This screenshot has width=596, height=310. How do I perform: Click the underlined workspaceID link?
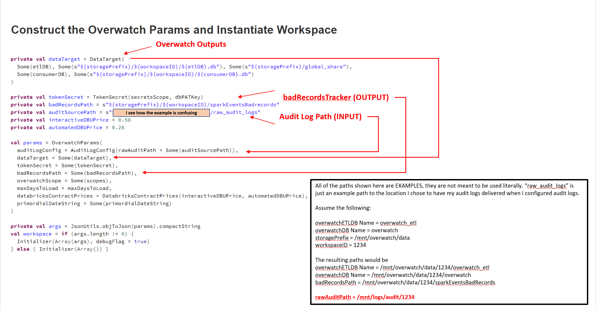point(332,245)
